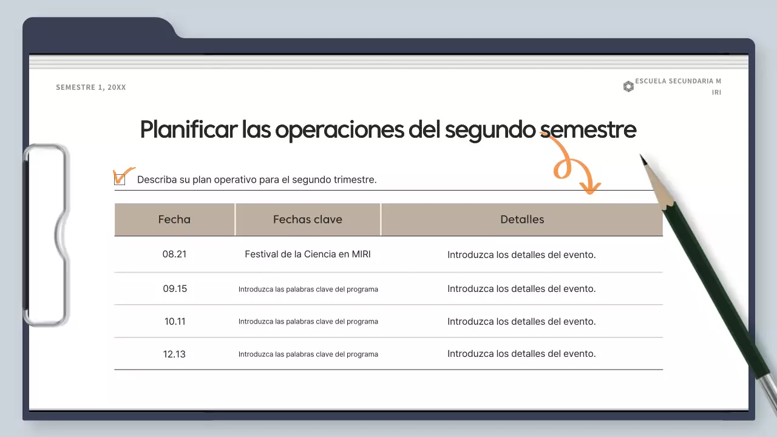Click the keyword placeholder in the 09.15 row
Screen dimensions: 777x437
pyautogui.click(x=308, y=290)
